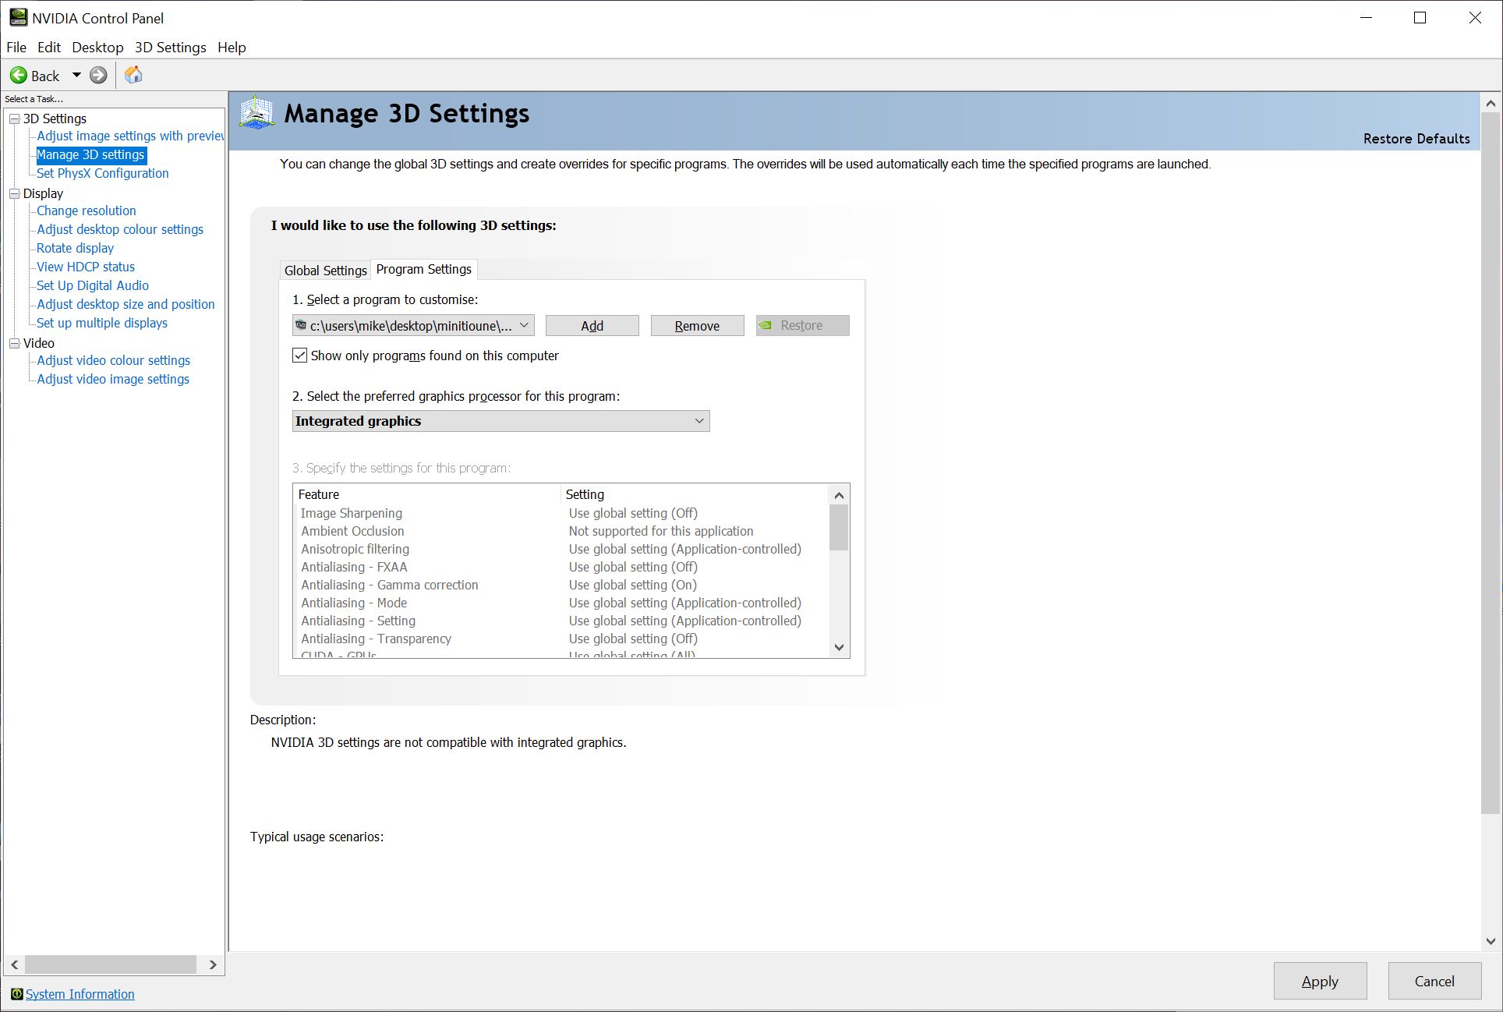Switch to the Program Settings tab

423,269
